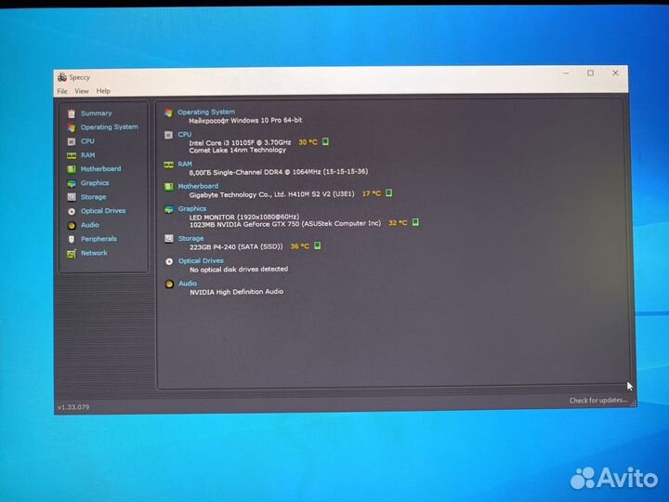The height and width of the screenshot is (502, 669).
Task: Open Peripherals section in sidebar
Action: (98, 239)
